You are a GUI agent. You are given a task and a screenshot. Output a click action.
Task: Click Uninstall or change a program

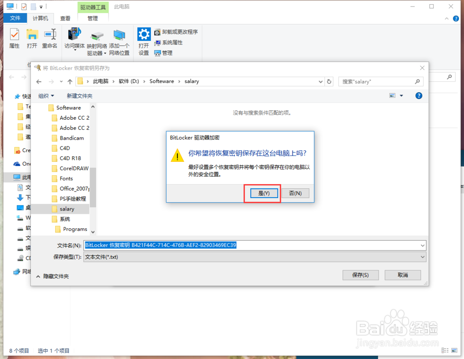[x=176, y=32]
